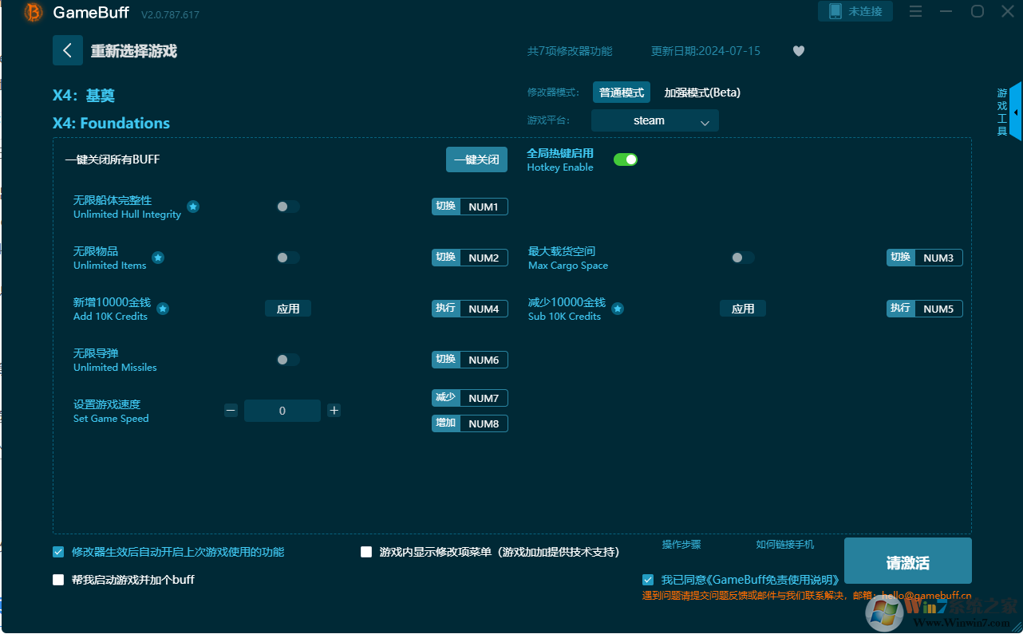The width and height of the screenshot is (1023, 634).
Task: Open the phone connection 未连接 panel
Action: (x=855, y=11)
